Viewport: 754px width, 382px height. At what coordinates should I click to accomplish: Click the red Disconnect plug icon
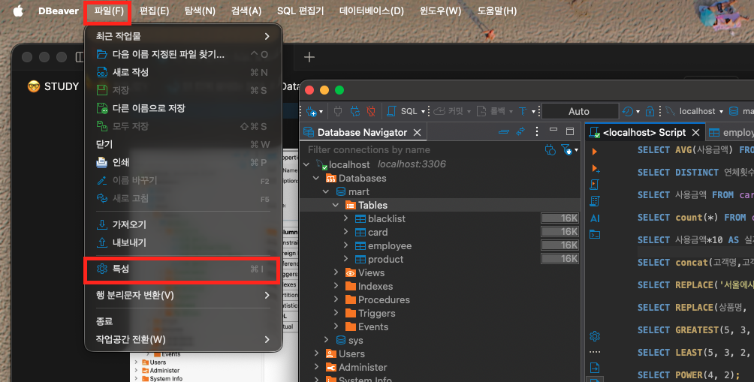coord(371,112)
